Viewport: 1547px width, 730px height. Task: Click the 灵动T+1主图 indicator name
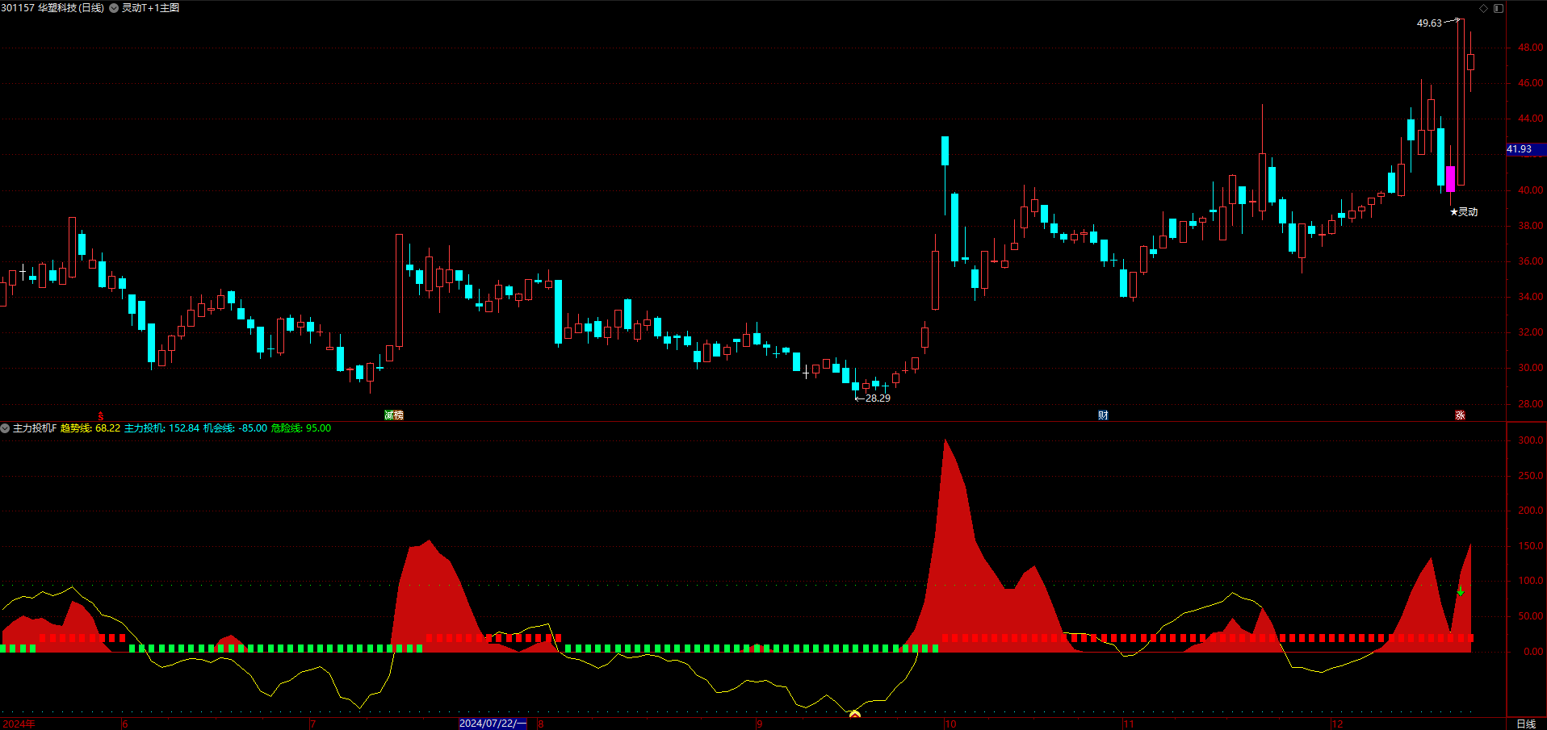[x=150, y=8]
